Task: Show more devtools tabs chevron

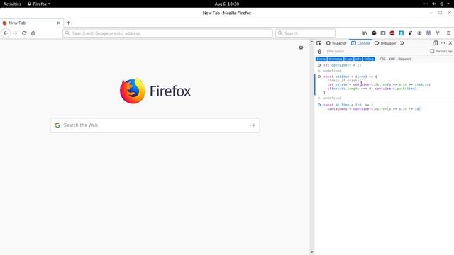Action: click(x=402, y=43)
